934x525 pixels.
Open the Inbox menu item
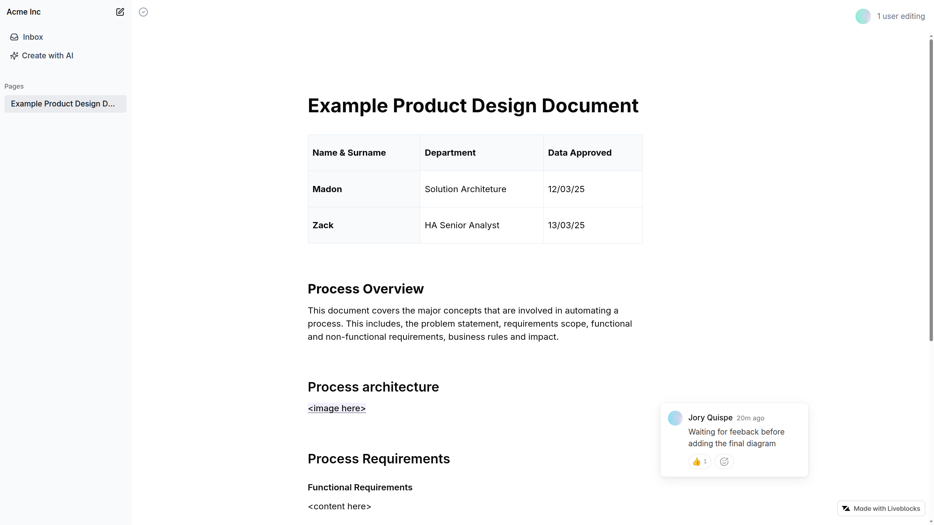coord(33,37)
